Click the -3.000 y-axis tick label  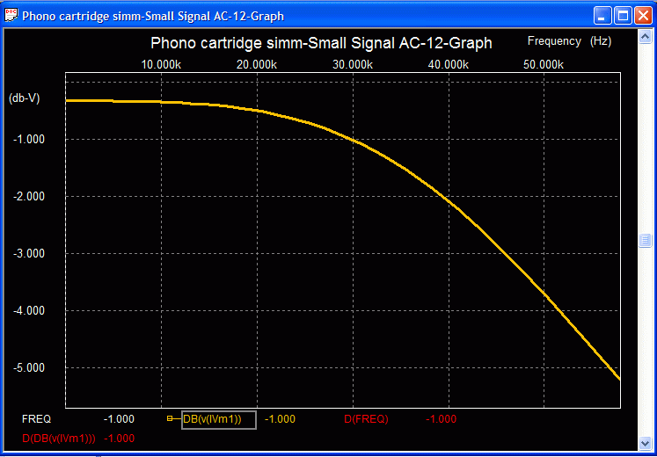coord(29,253)
